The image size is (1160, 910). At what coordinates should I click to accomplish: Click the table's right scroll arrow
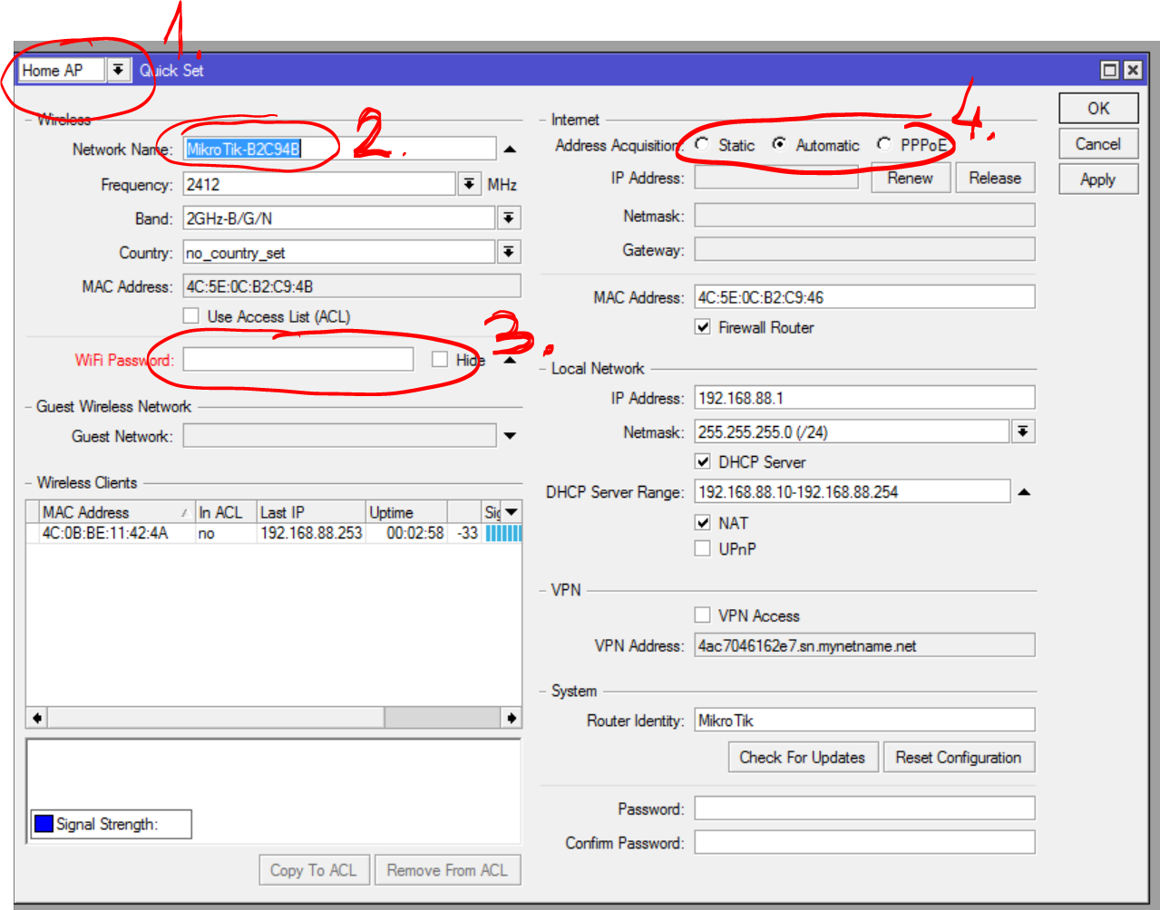(512, 718)
